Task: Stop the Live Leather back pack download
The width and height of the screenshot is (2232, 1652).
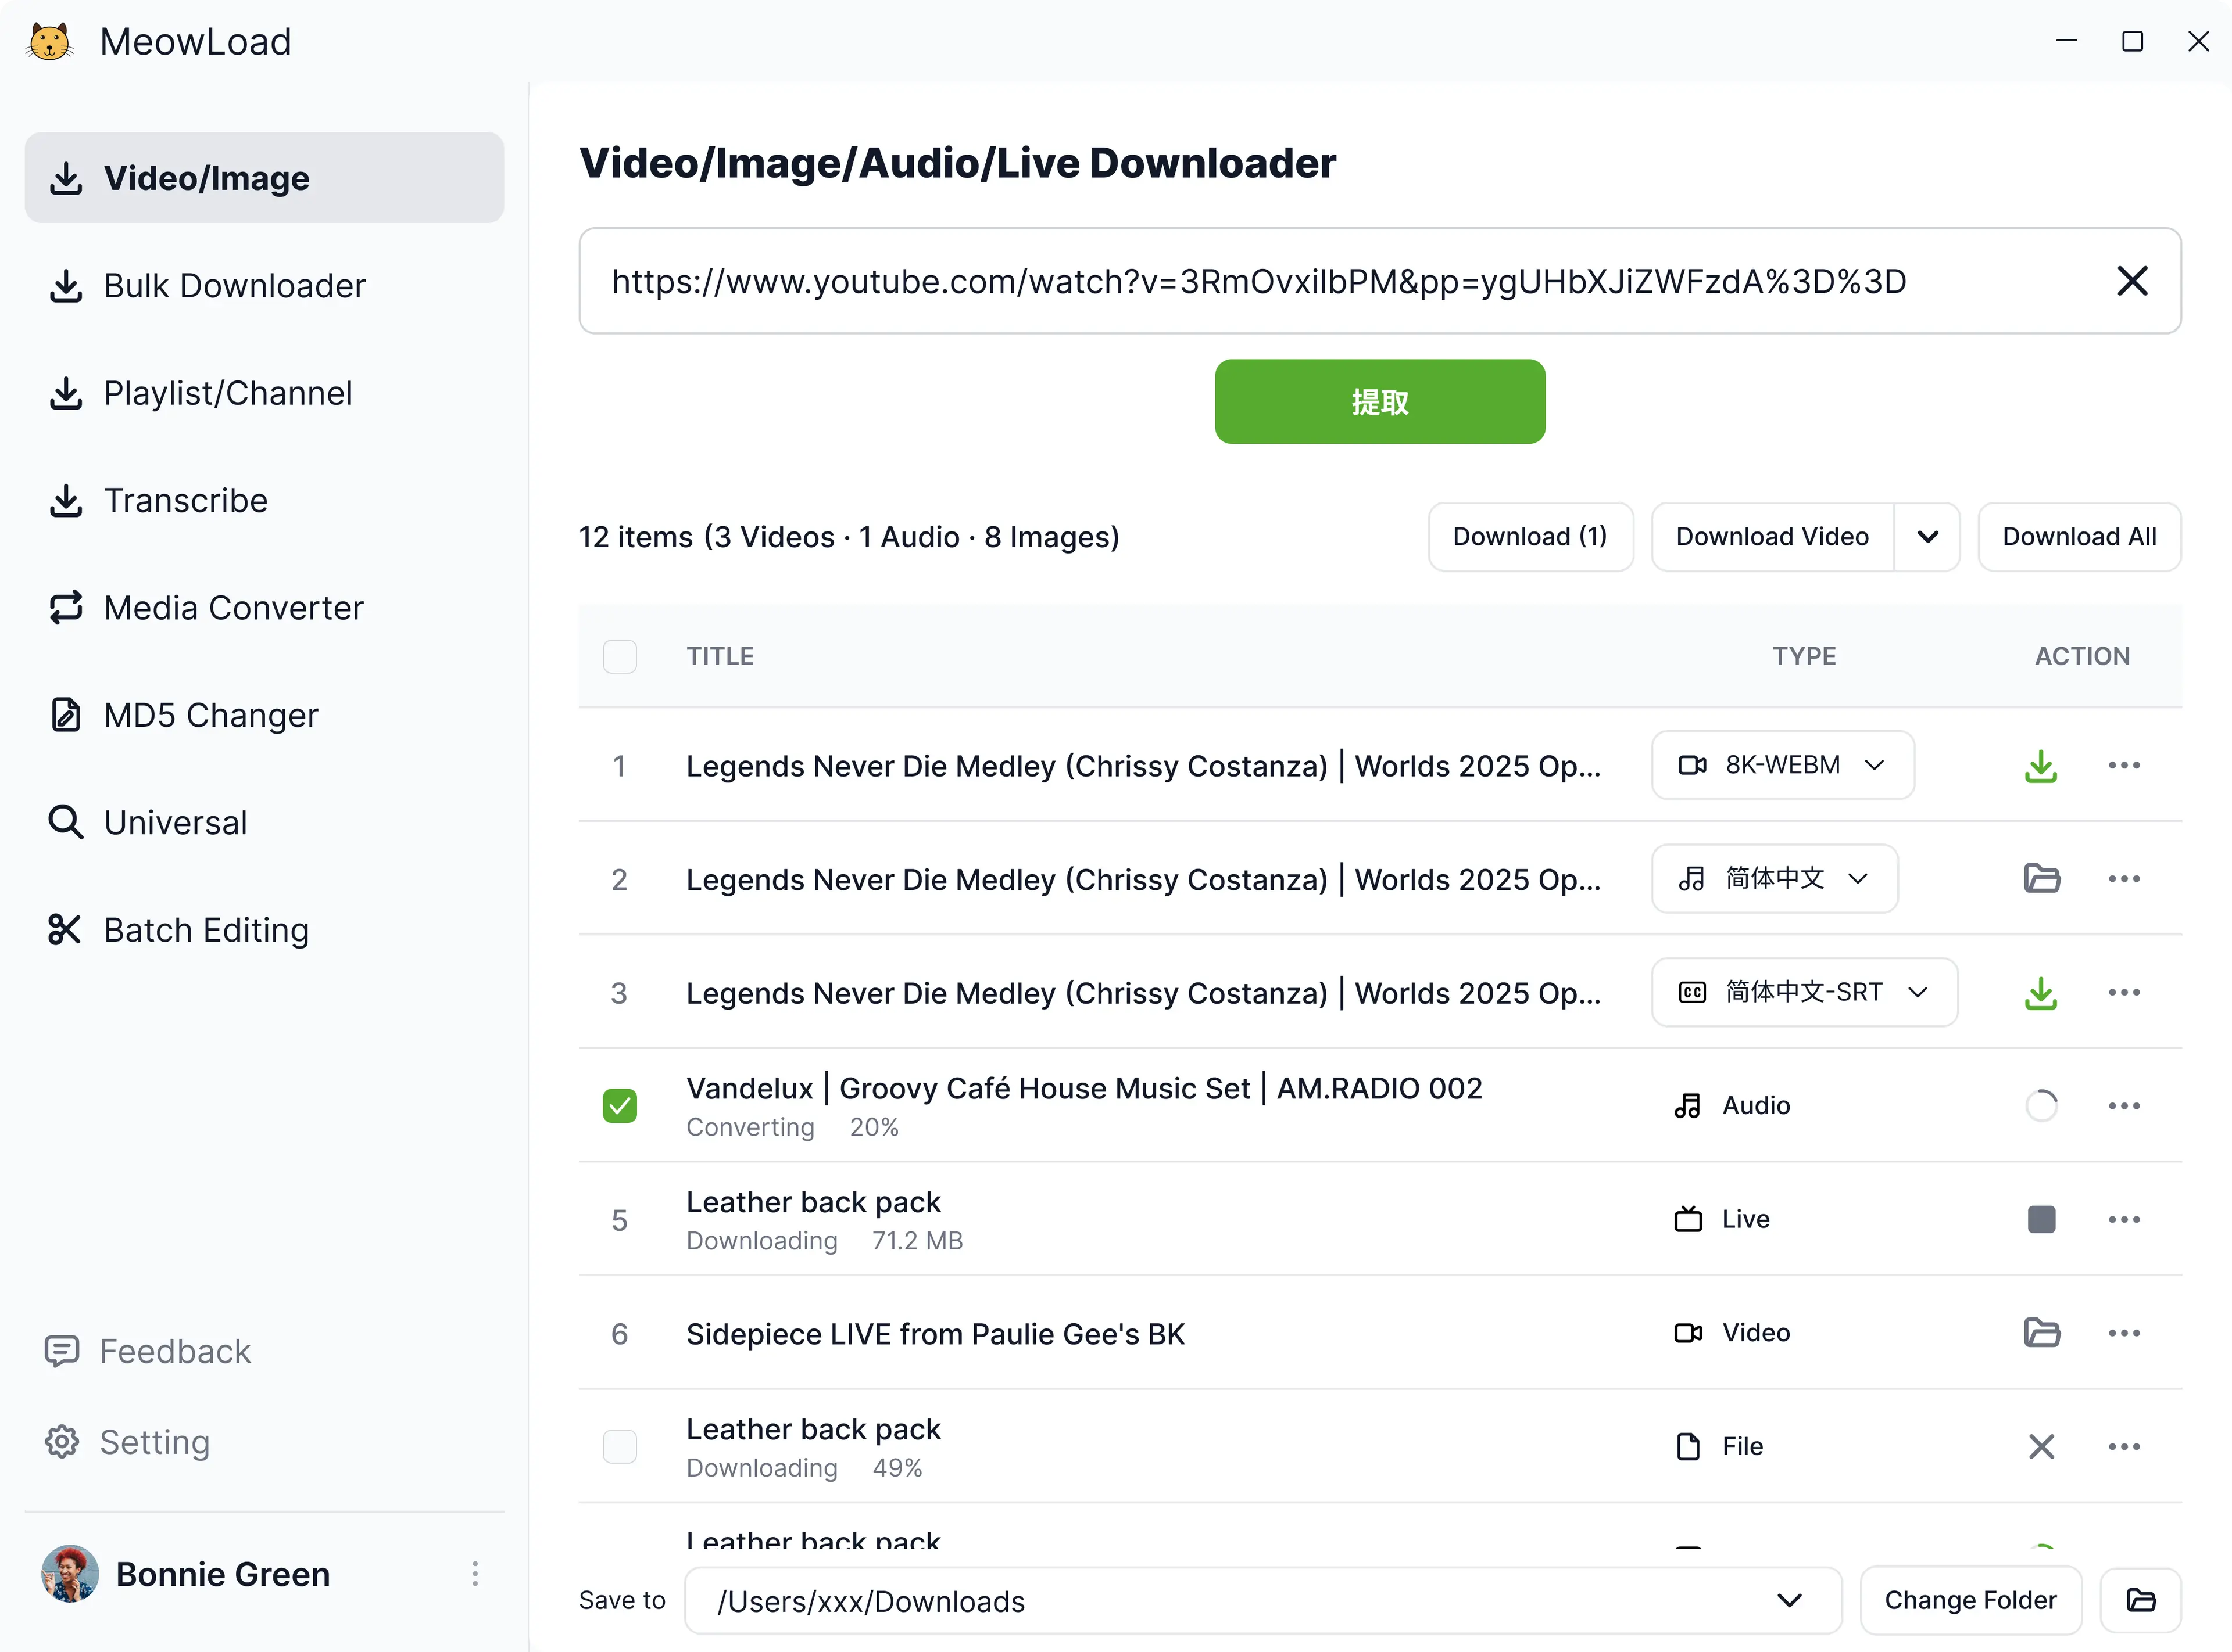Action: coord(2041,1219)
